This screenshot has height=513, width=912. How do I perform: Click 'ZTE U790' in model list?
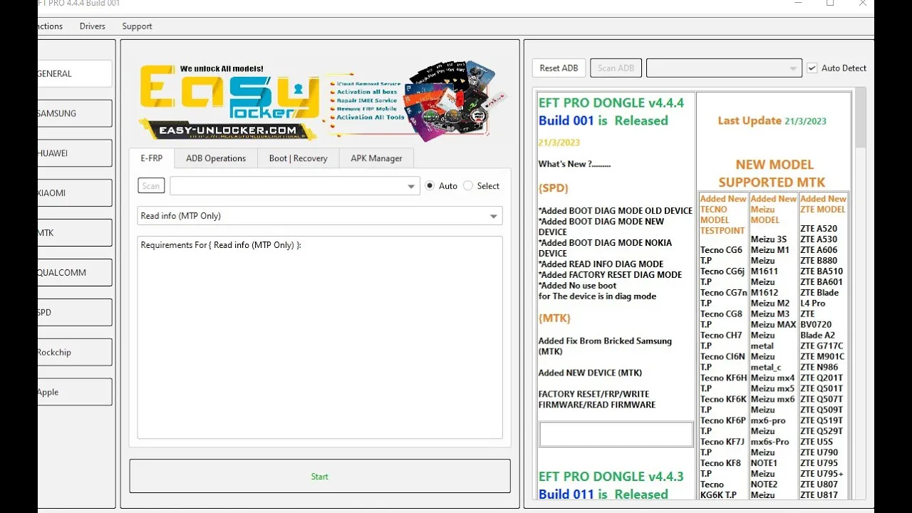pyautogui.click(x=819, y=452)
